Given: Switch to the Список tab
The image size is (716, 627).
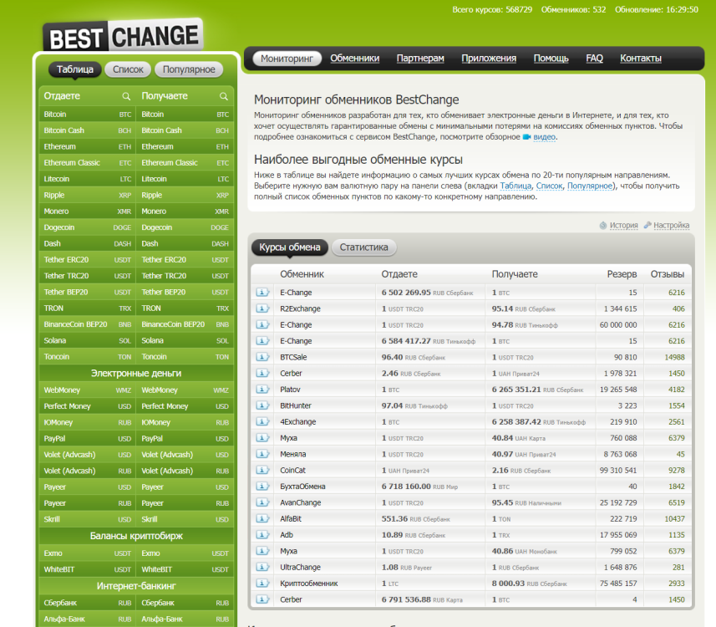Looking at the screenshot, I should tap(128, 69).
